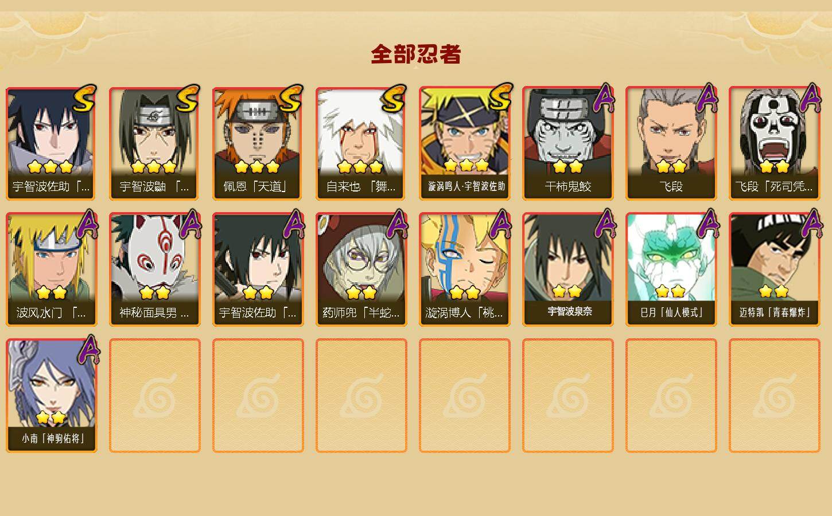
Task: Click the S rank badge on 宇智波鼬 card
Action: (x=187, y=99)
